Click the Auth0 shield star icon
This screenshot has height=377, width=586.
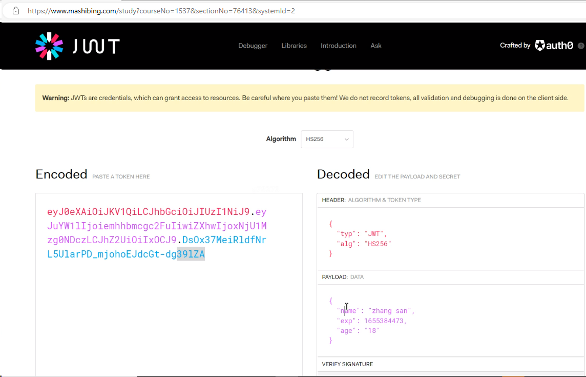point(540,46)
